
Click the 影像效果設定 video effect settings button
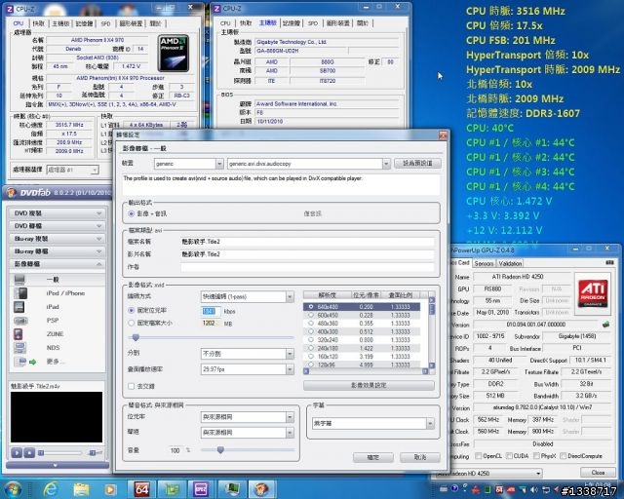pyautogui.click(x=369, y=385)
